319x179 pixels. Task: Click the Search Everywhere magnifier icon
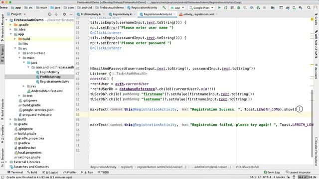[309, 8]
